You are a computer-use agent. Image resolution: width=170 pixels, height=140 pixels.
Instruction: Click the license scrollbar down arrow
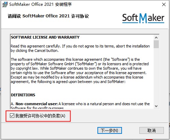[156, 106]
